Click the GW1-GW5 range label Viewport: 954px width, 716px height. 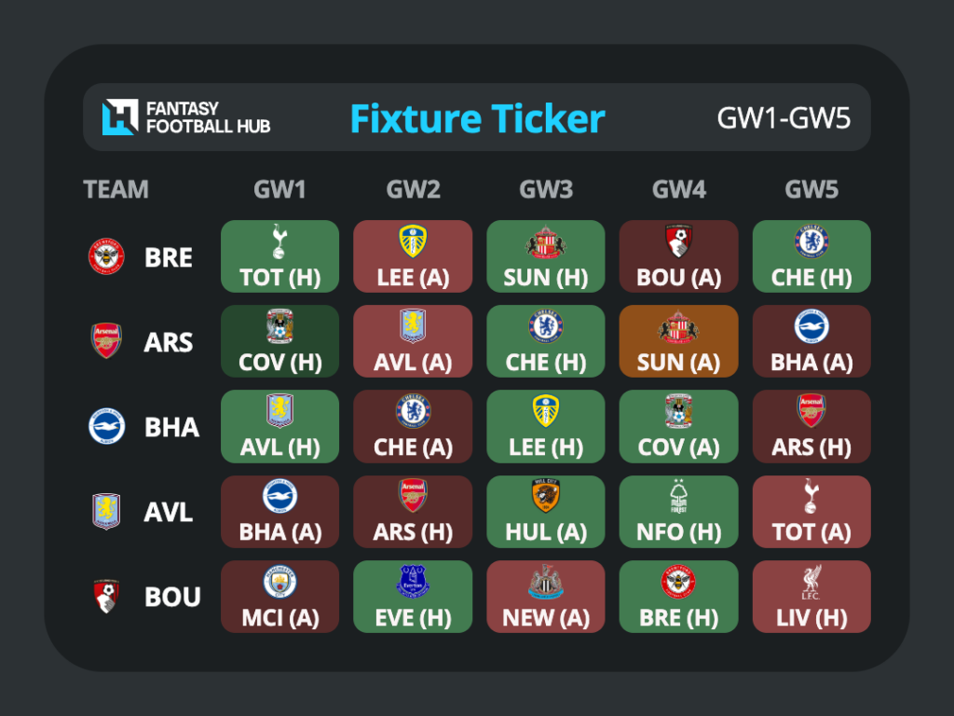(x=784, y=118)
